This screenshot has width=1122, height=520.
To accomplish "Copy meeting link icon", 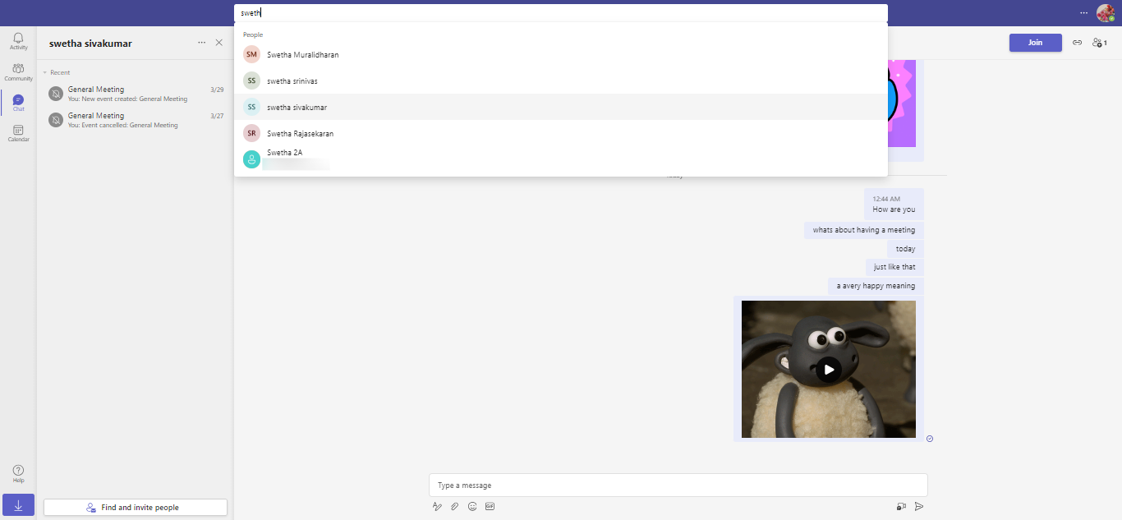I will [x=1077, y=43].
